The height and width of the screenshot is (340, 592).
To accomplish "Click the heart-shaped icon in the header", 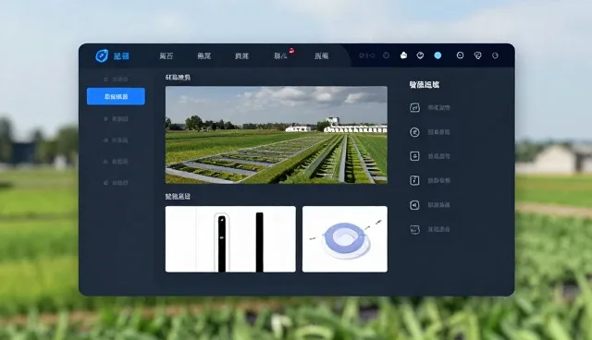I will [x=477, y=55].
